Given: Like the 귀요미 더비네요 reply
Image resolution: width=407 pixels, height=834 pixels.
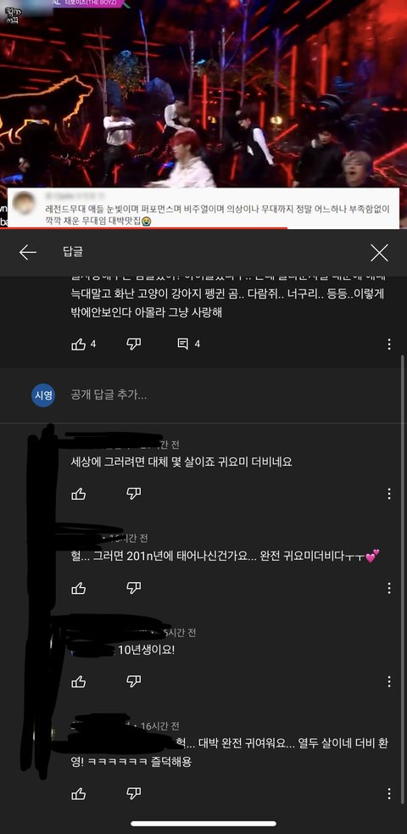Looking at the screenshot, I should [79, 494].
